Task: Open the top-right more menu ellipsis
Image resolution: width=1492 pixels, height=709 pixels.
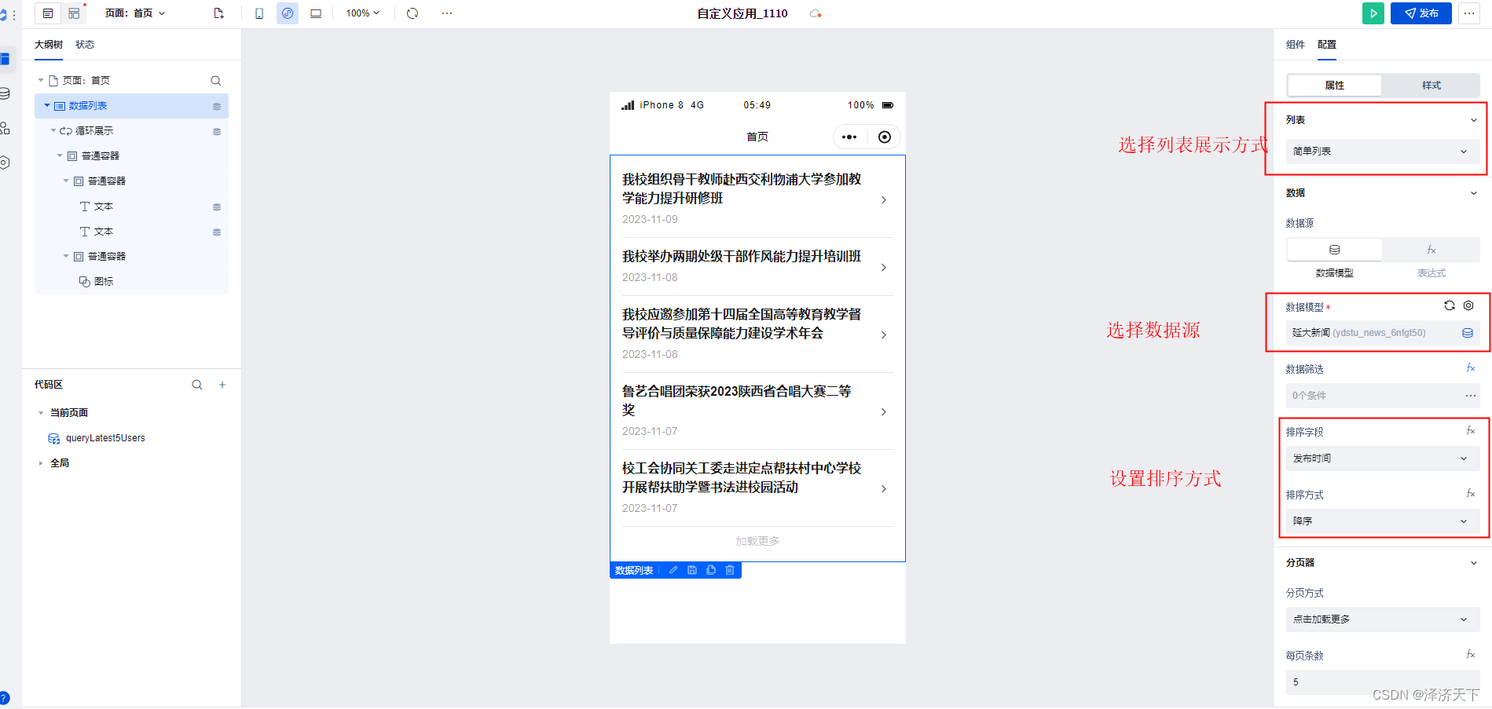Action: (1469, 13)
